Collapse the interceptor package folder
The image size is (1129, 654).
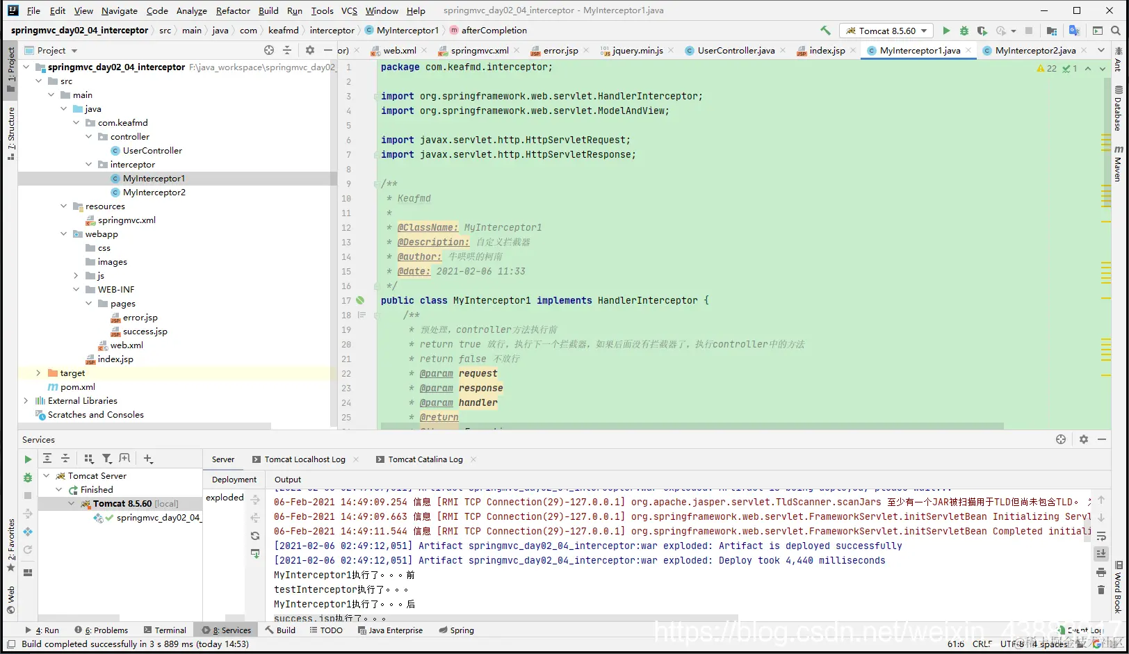pyautogui.click(x=89, y=165)
